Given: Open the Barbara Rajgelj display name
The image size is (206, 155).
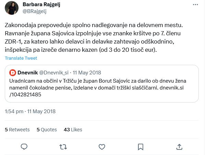Looking at the screenshot, I should 41,4.
